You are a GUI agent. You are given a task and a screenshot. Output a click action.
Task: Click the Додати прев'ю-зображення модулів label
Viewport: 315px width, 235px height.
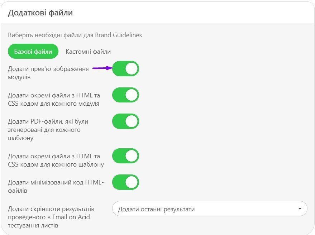[x=48, y=73]
